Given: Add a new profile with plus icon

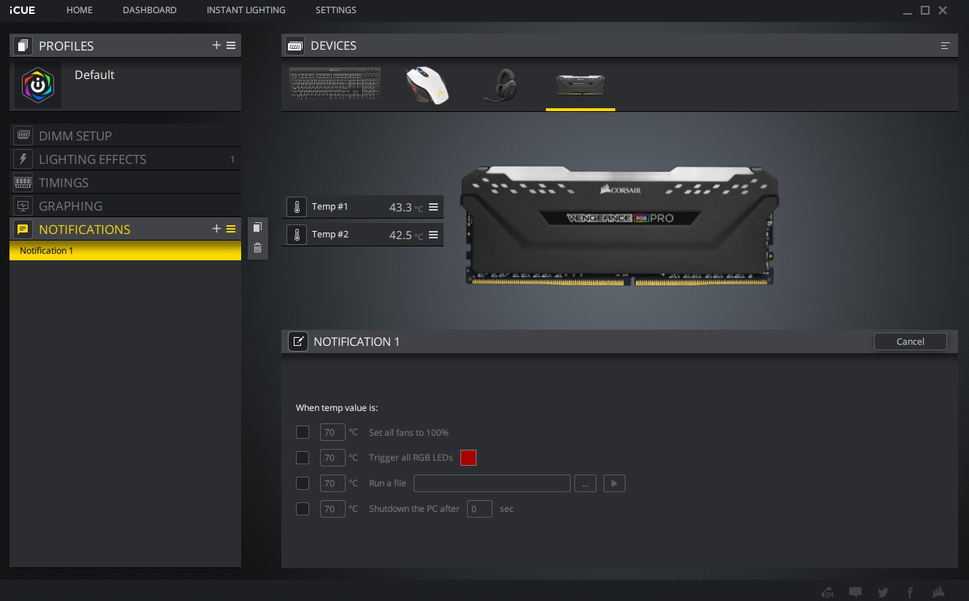Looking at the screenshot, I should click(216, 45).
